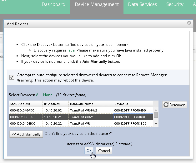Follow the Java link
Viewport: 196px width, 163px height.
71,50
